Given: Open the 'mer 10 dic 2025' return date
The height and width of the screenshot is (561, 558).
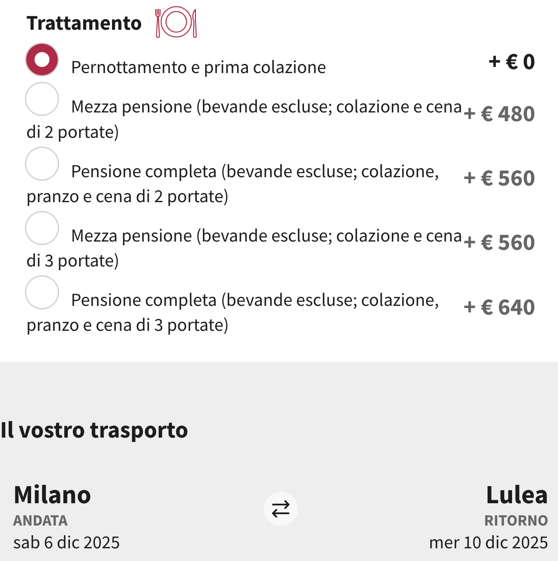Looking at the screenshot, I should point(488,543).
